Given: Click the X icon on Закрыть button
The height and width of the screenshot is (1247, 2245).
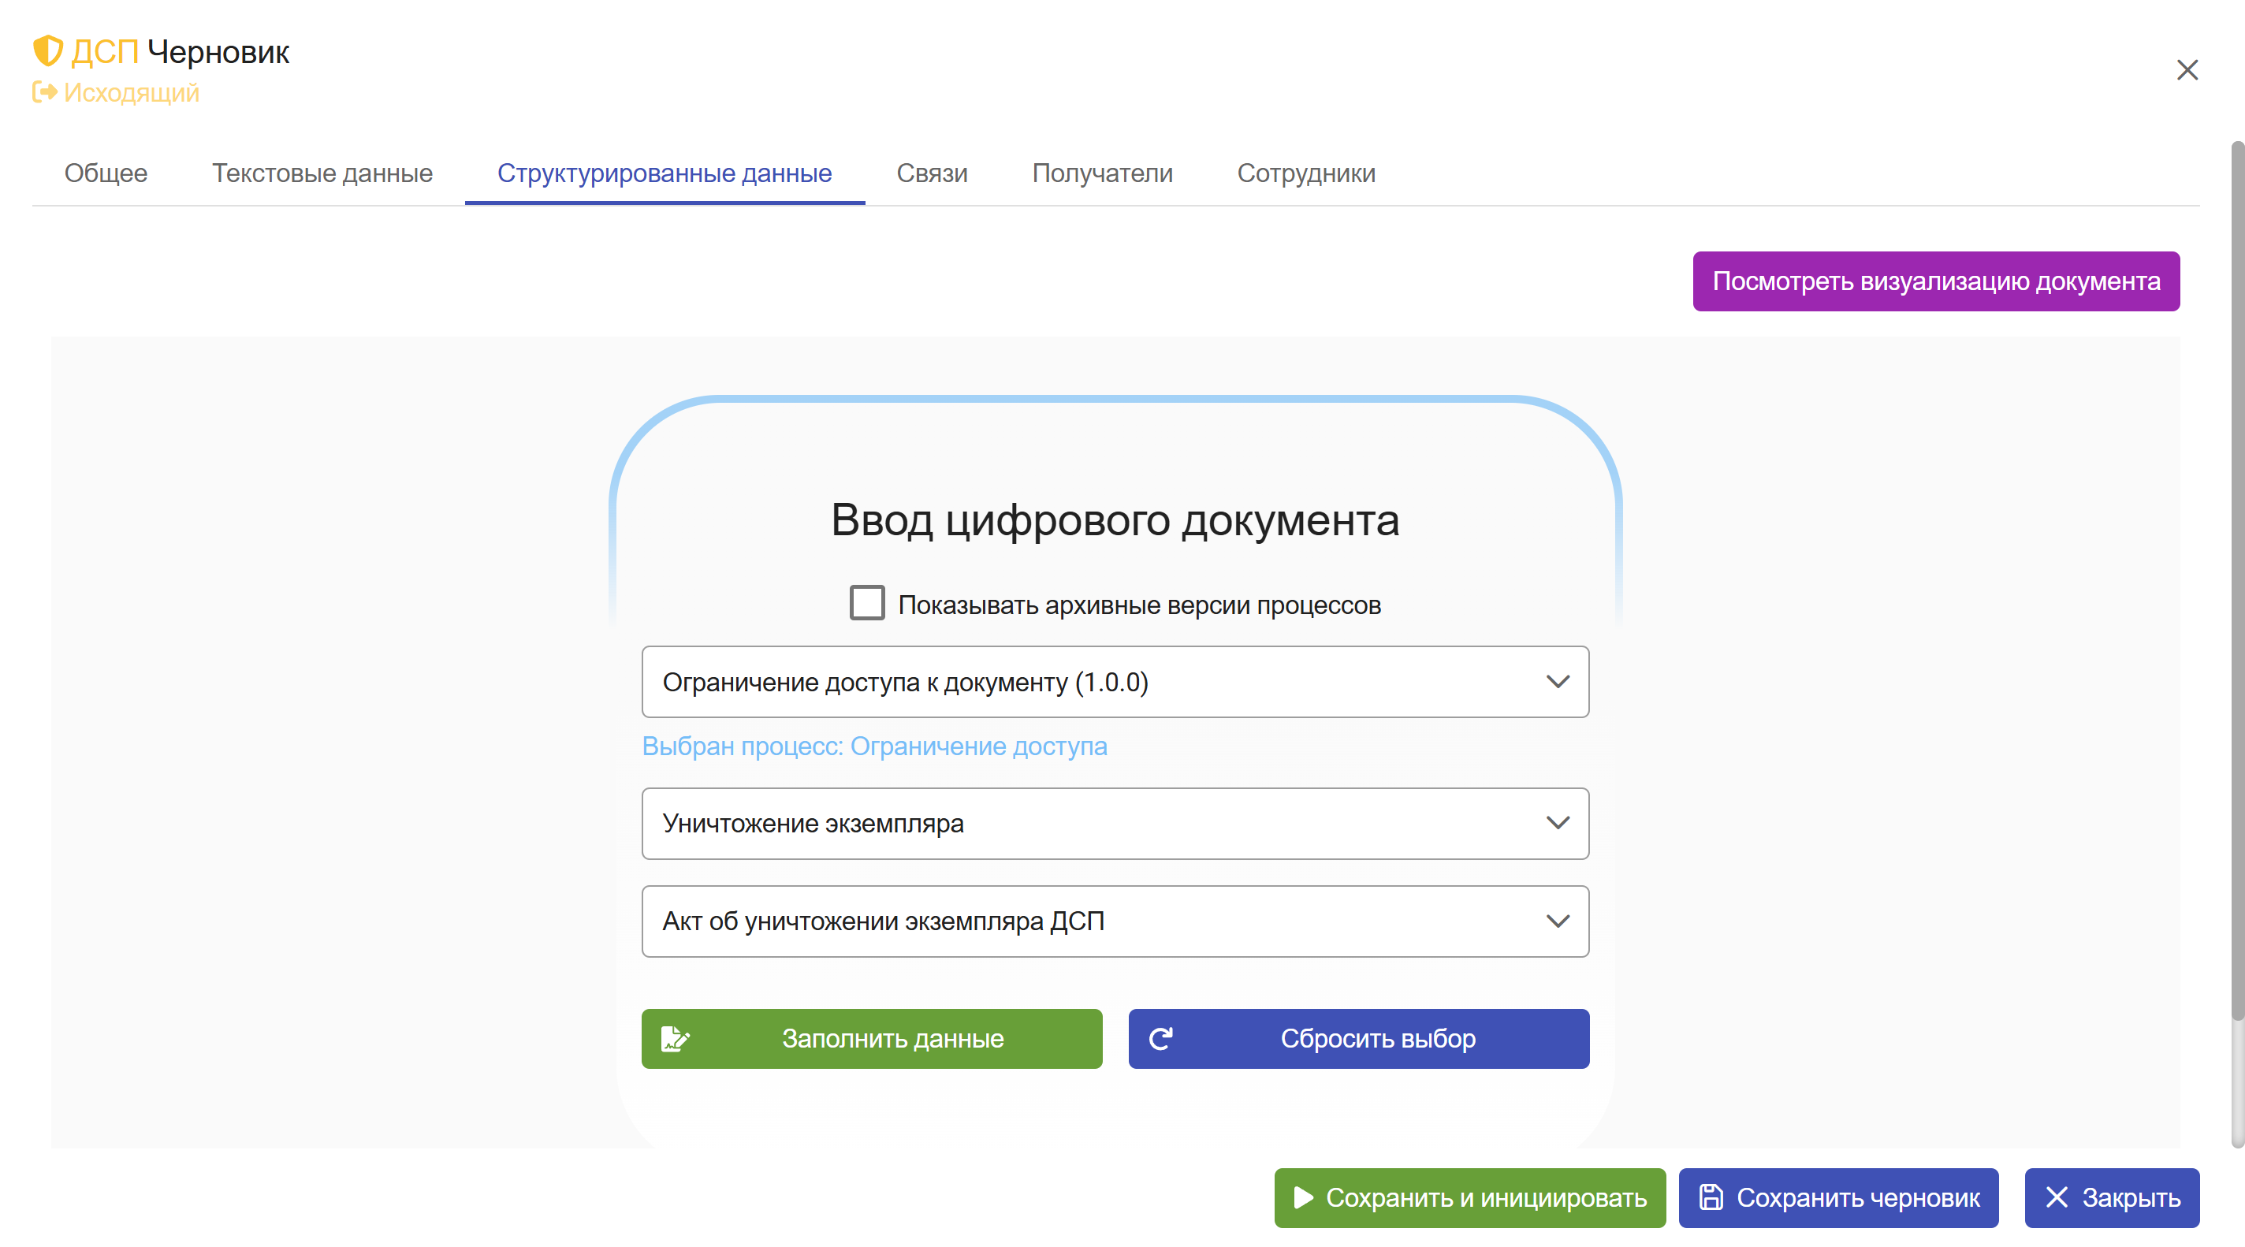Looking at the screenshot, I should point(2057,1197).
